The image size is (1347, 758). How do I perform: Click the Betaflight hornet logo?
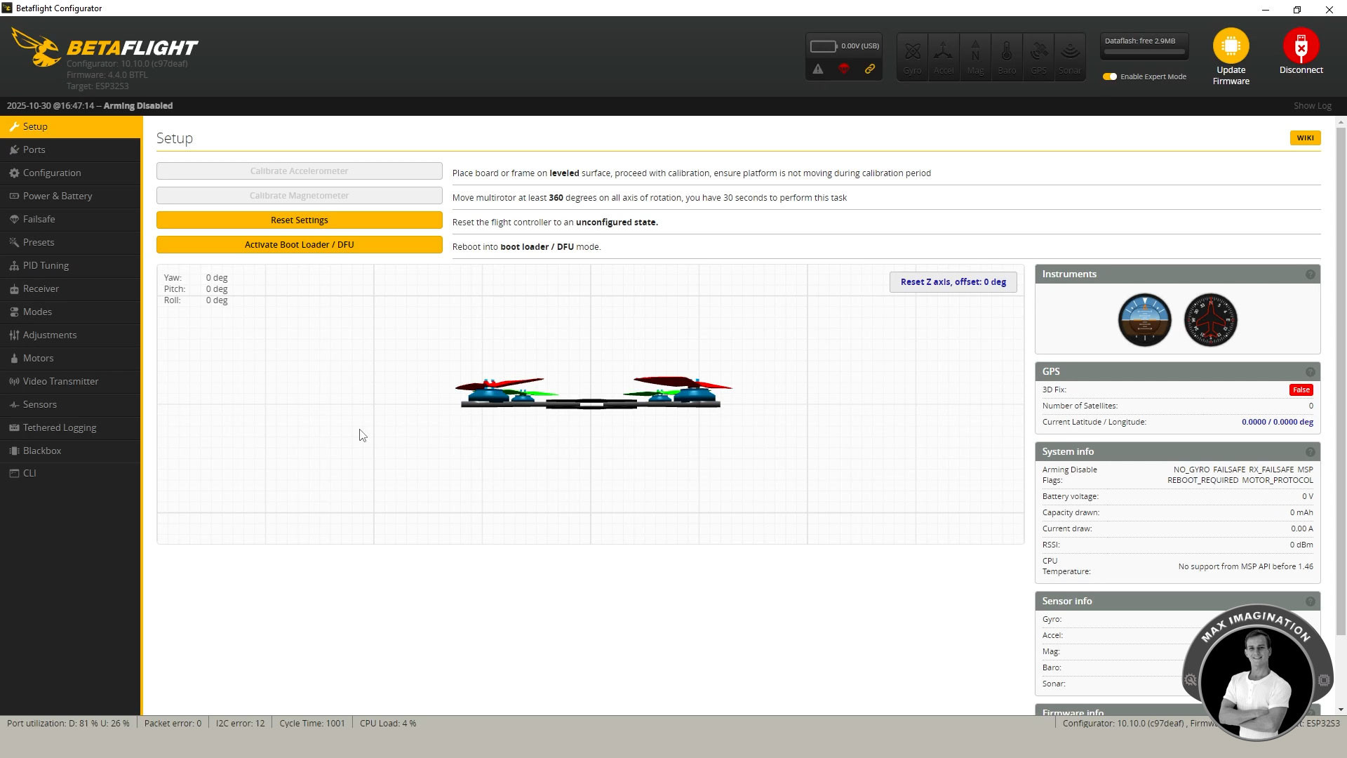(x=35, y=48)
